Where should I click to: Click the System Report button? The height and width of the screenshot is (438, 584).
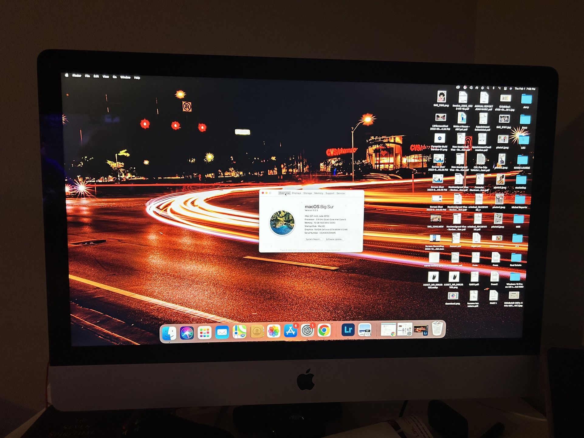[313, 239]
